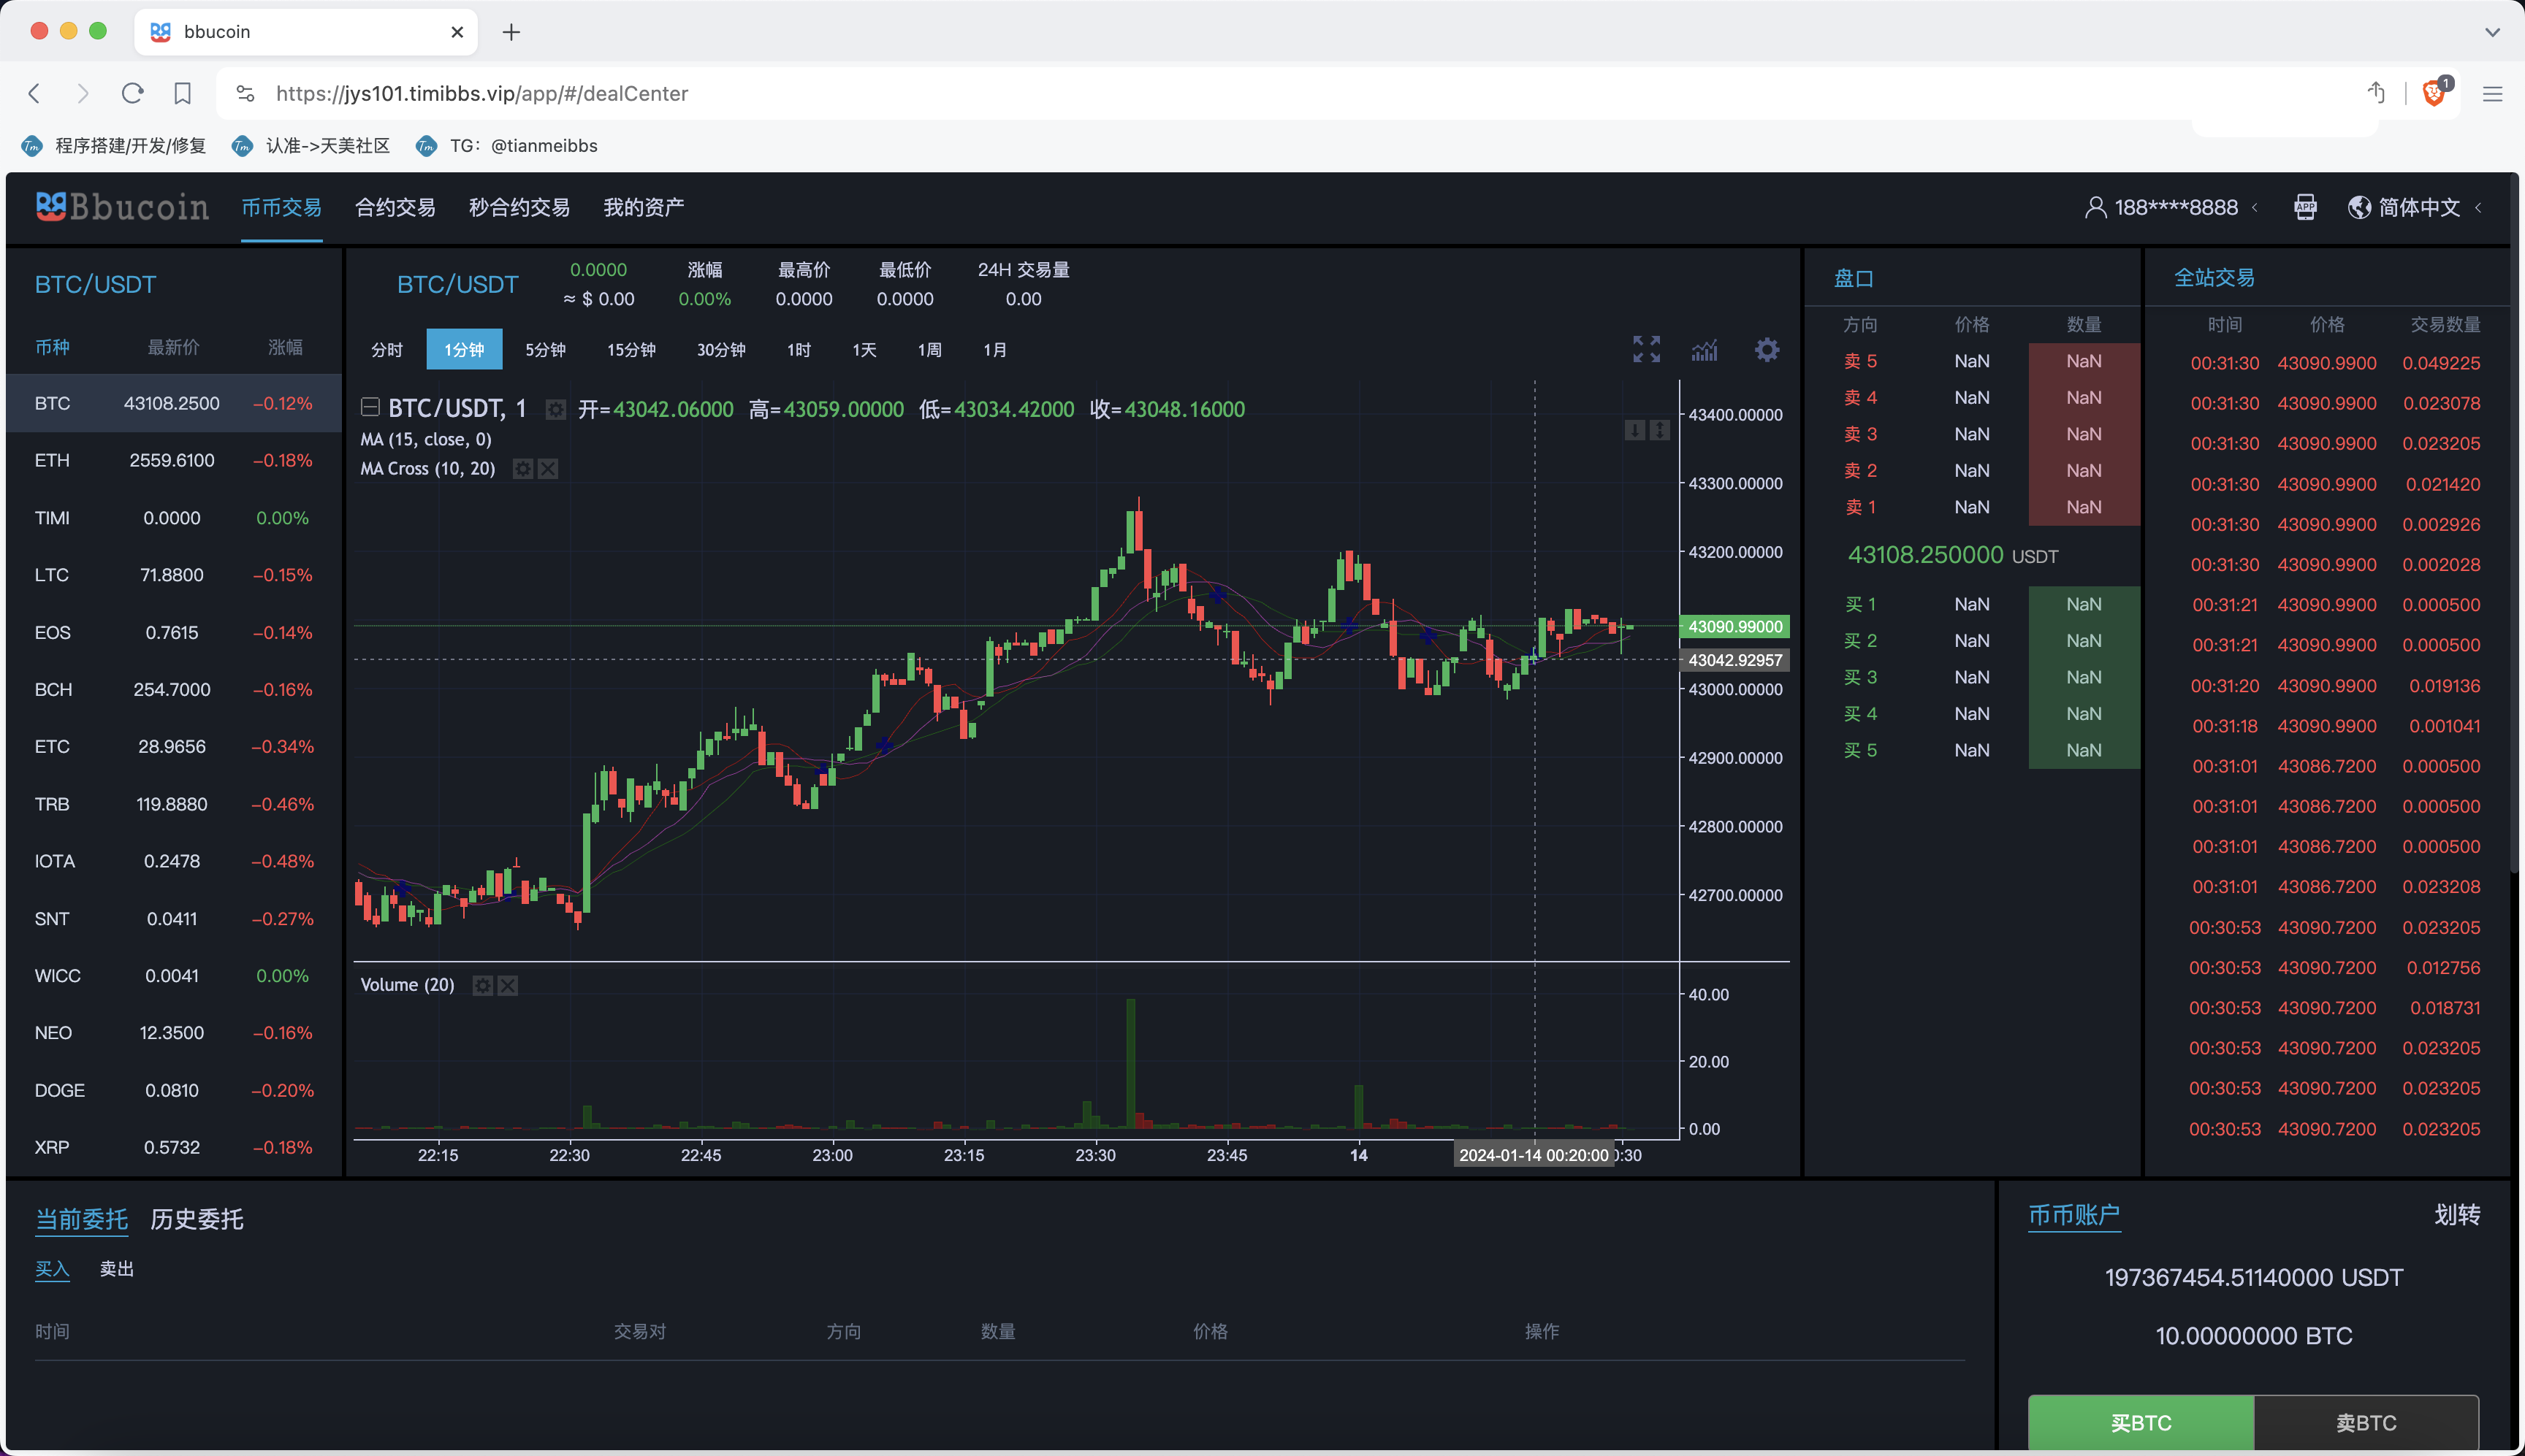Select the 1天 chart interval
Image resolution: width=2525 pixels, height=1456 pixels.
coord(864,350)
